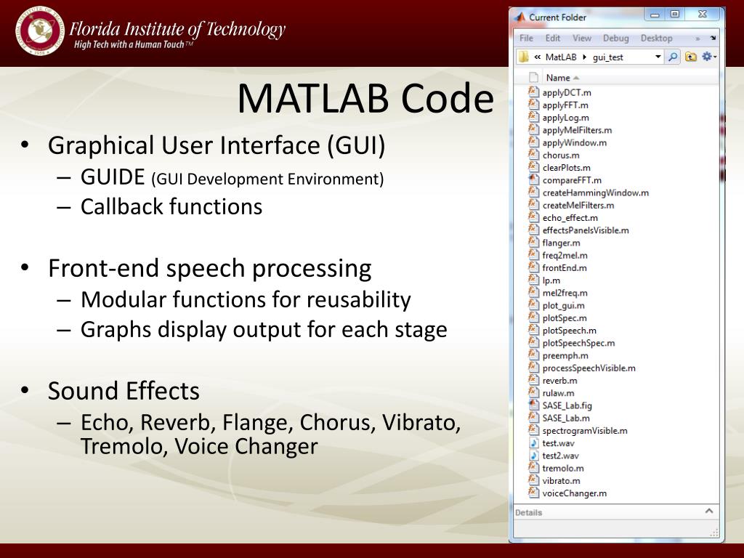Open the gear actions dropdown

pos(709,57)
